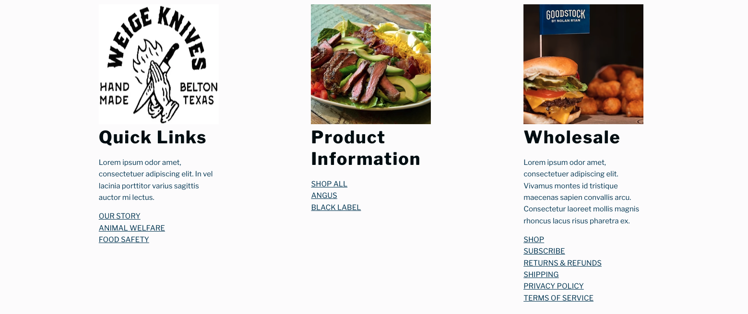Click the Product Information heading
748x314 pixels.
click(x=366, y=148)
